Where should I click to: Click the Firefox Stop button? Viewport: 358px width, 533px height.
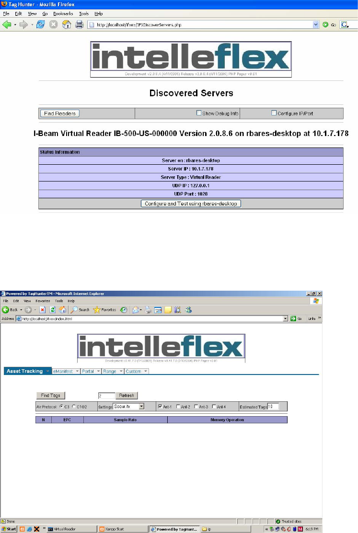pyautogui.click(x=53, y=24)
